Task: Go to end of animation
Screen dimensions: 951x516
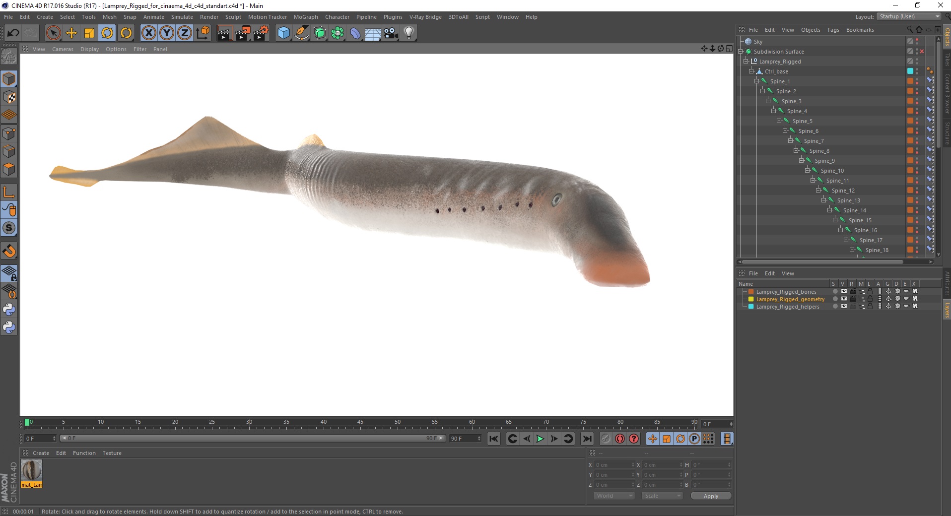Action: click(x=587, y=439)
